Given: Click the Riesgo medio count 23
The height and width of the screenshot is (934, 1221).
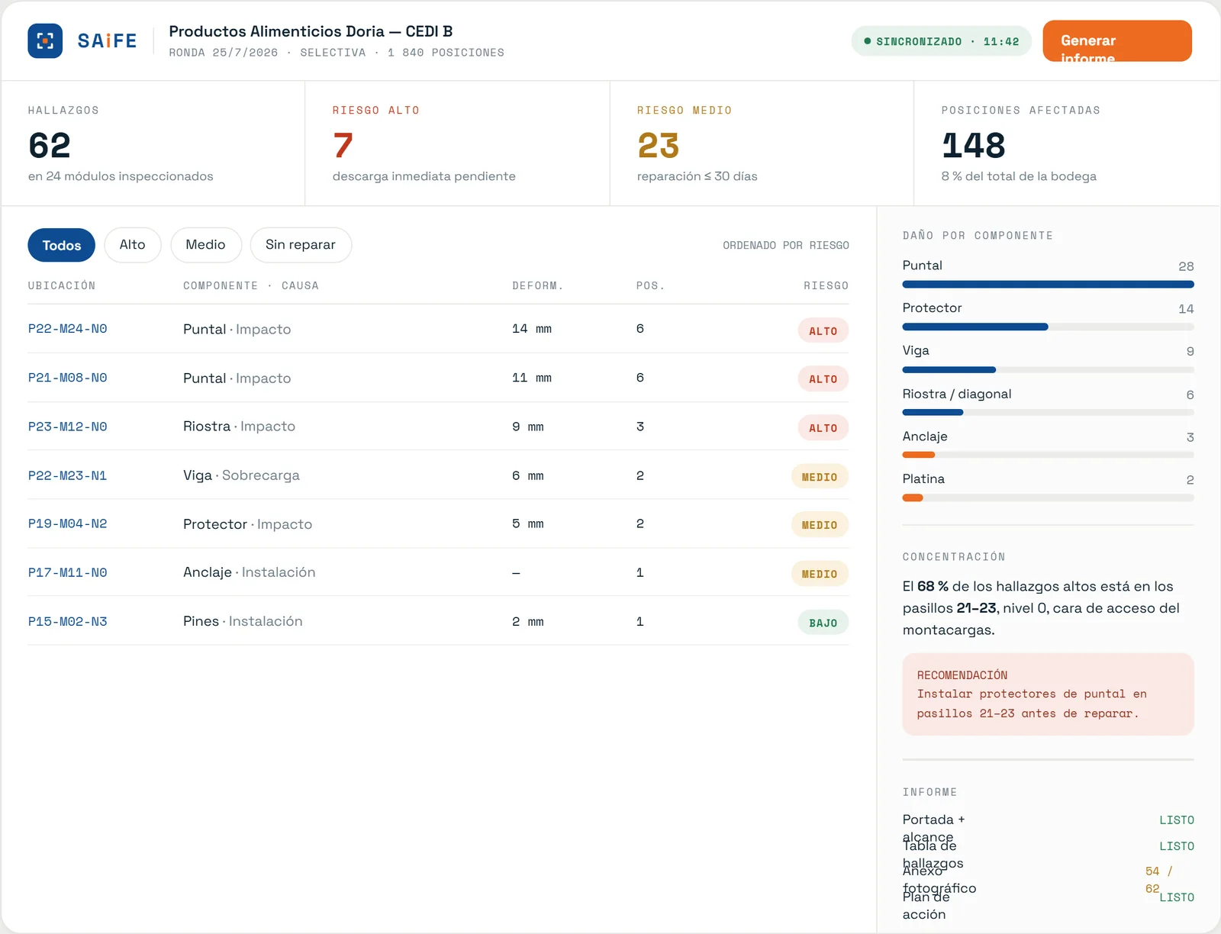Looking at the screenshot, I should (x=658, y=145).
